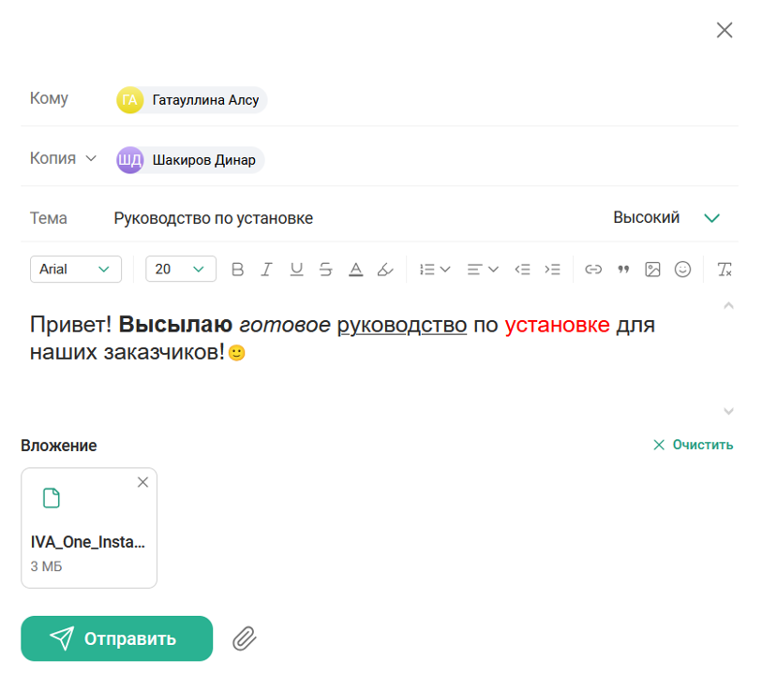Expand the Копия recipients options

[x=91, y=158]
